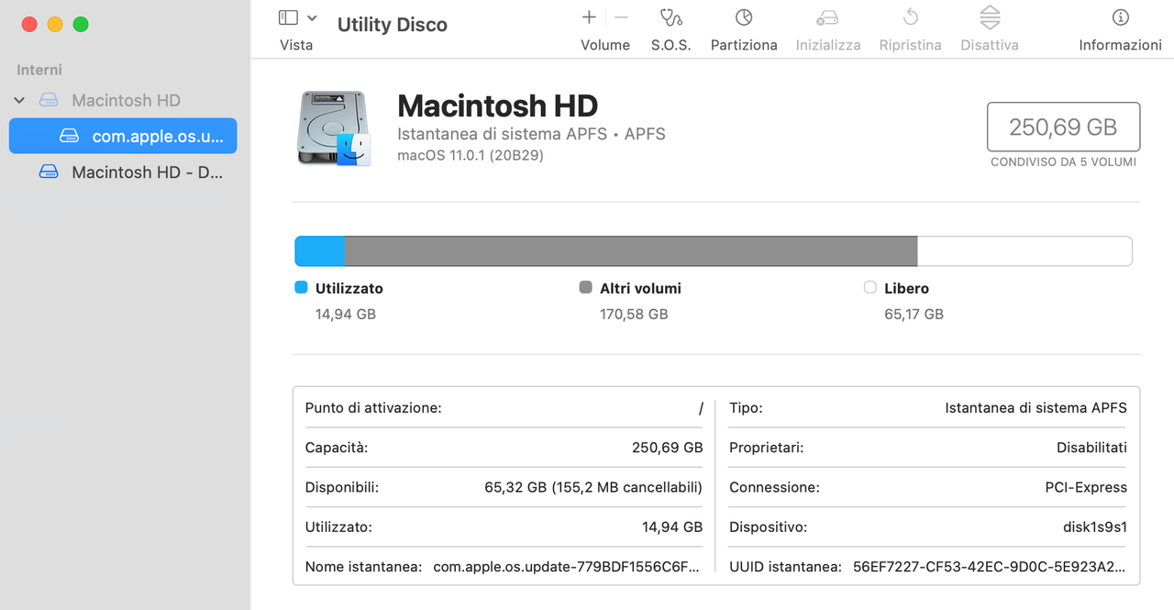Click the blue Utilizzato legend swatch
This screenshot has width=1174, height=610.
point(301,287)
